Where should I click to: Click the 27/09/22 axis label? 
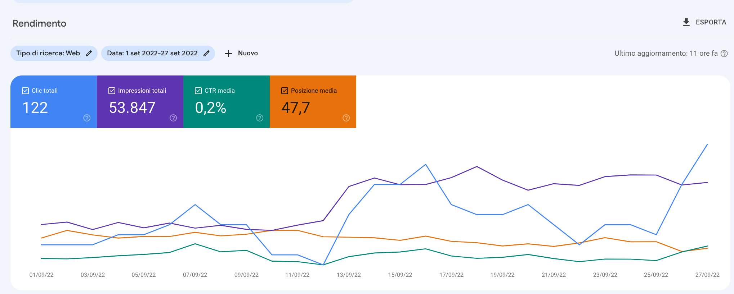click(x=707, y=275)
